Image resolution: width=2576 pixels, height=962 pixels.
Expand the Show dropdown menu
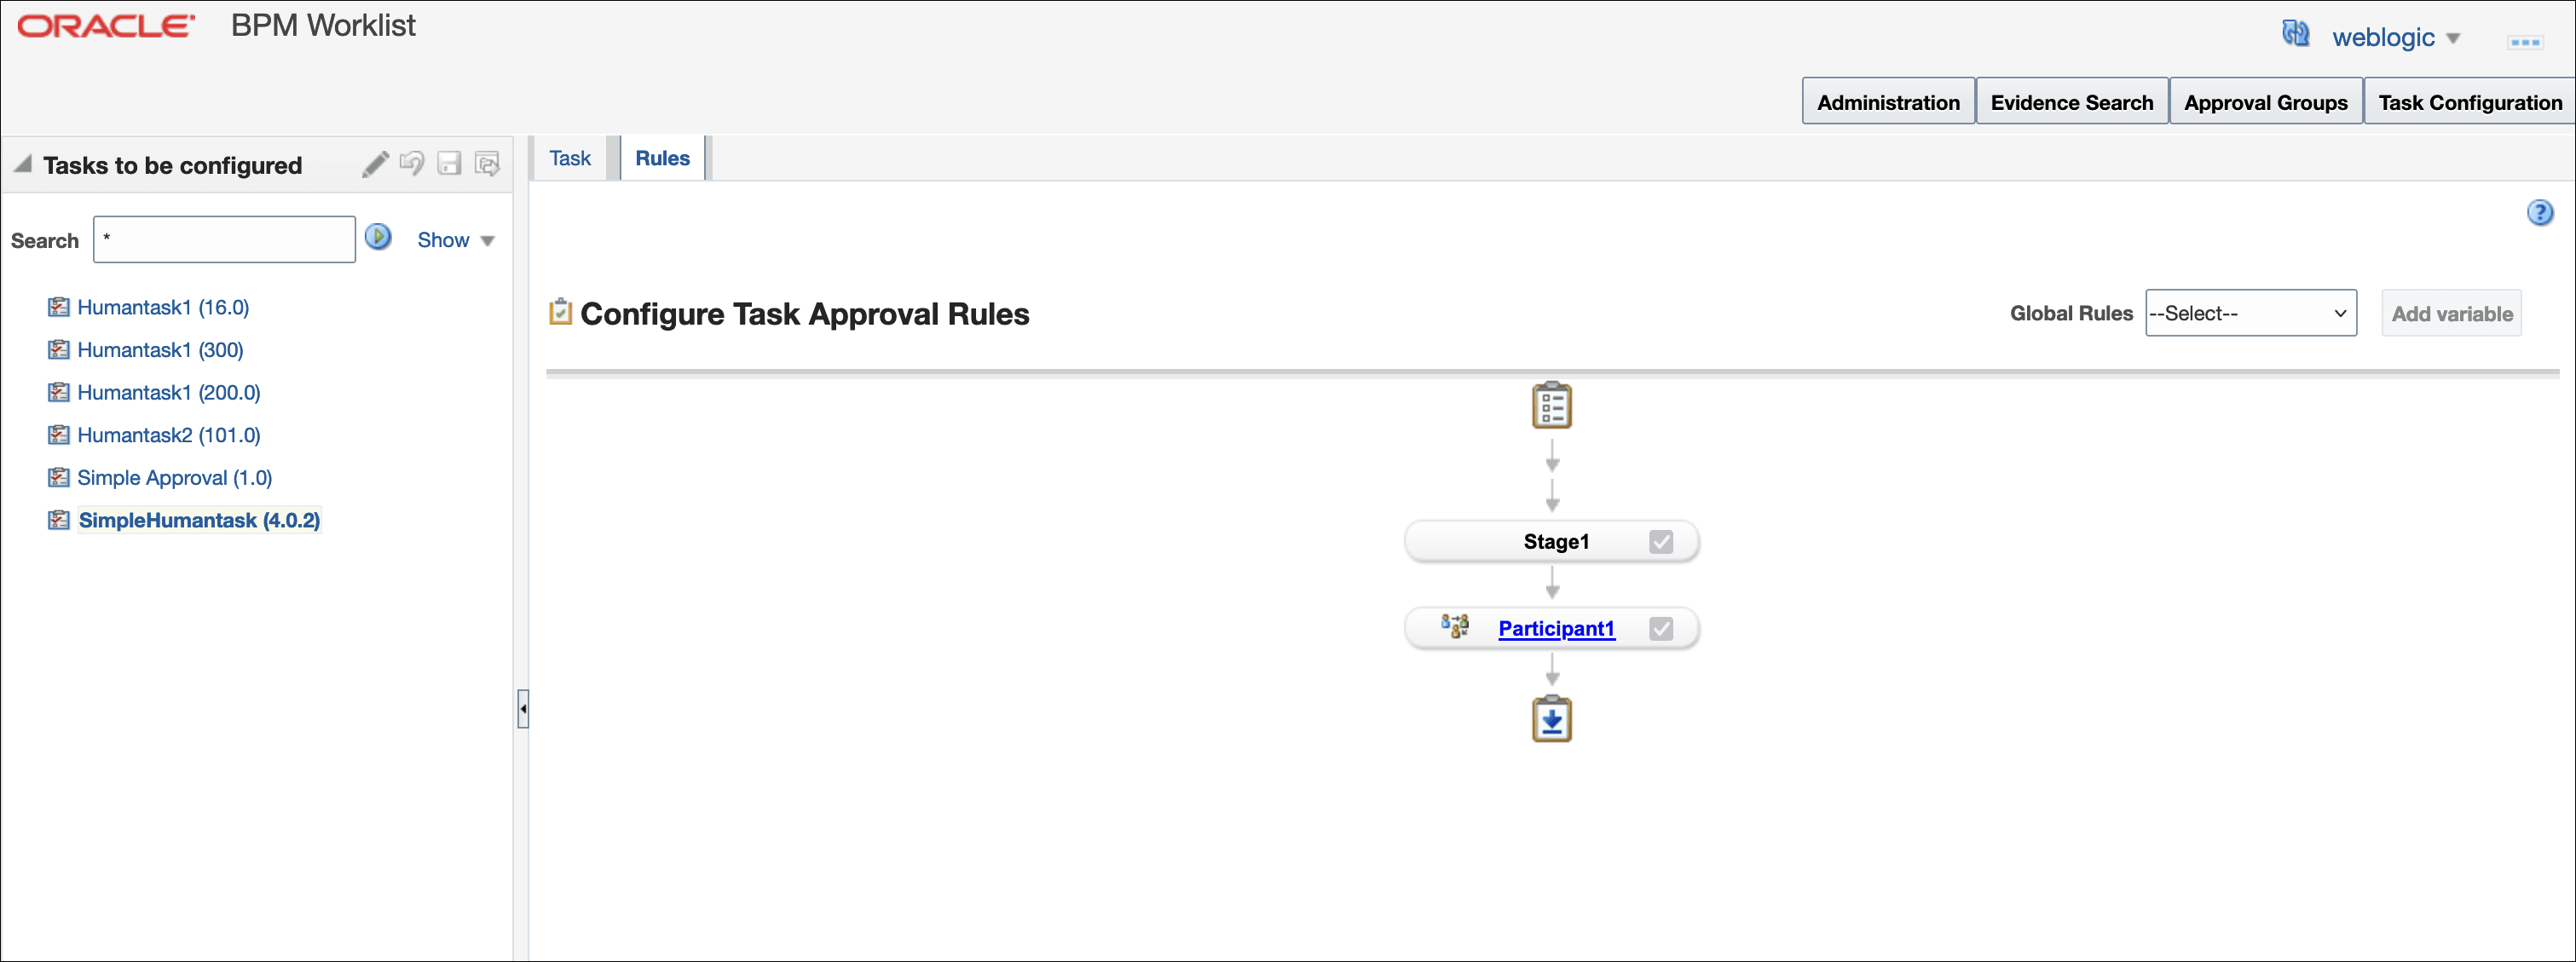[x=456, y=240]
